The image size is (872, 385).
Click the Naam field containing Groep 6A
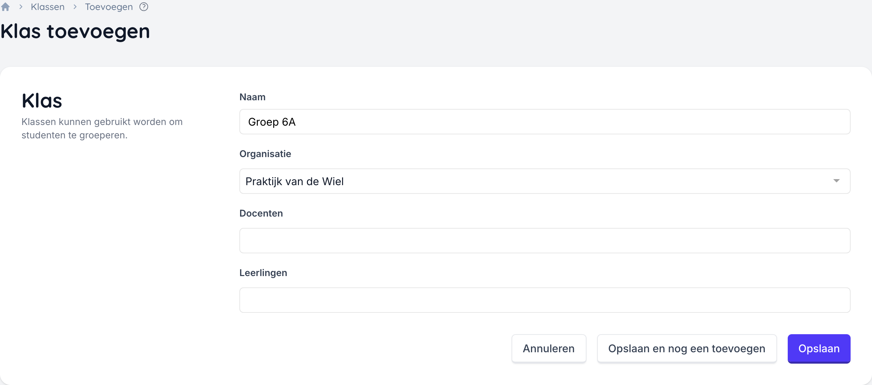[542, 122]
